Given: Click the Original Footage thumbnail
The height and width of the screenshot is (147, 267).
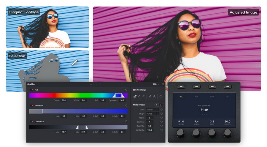Looking at the screenshot, I should coord(47,27).
